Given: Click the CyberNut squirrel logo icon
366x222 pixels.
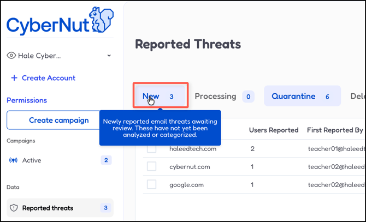Looking at the screenshot, I should 101,21.
